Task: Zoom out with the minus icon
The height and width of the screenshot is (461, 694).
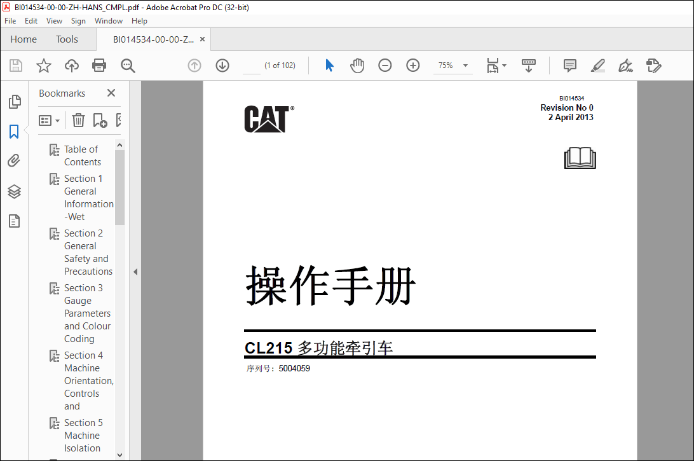Action: pos(385,65)
